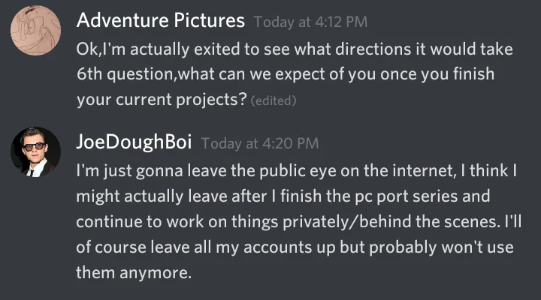Click the text "your current projects?"
Screen dimensions: 541x300
point(162,100)
